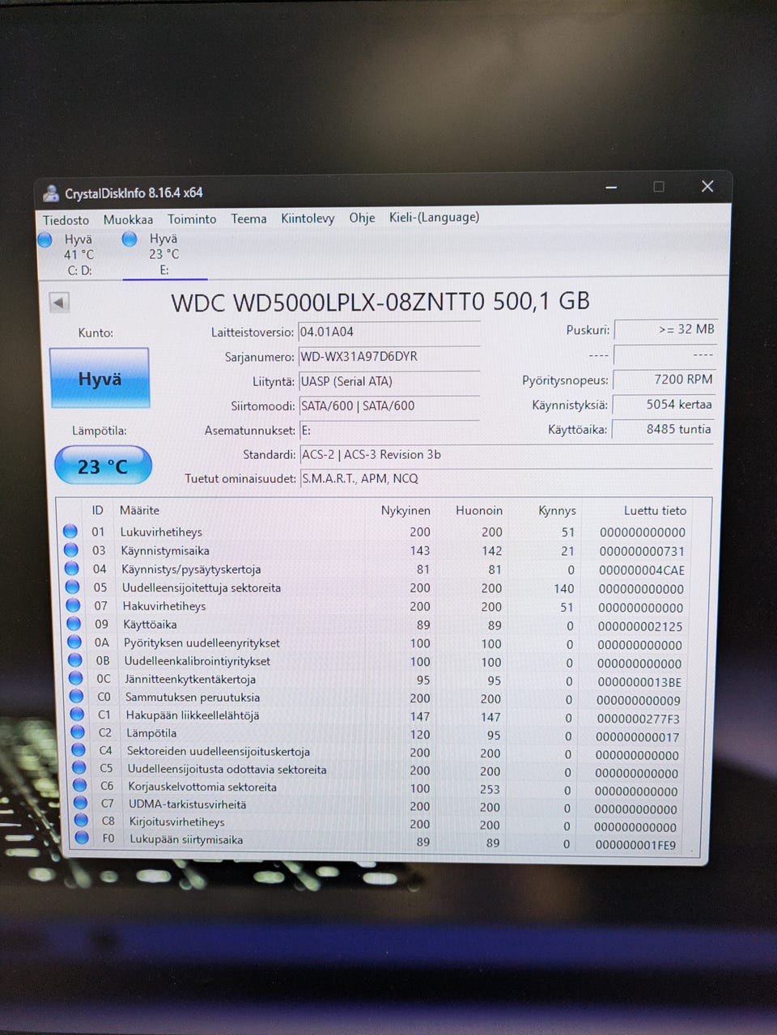The width and height of the screenshot is (777, 1035).
Task: Select raw value 000000001FE9
Action: 635,845
